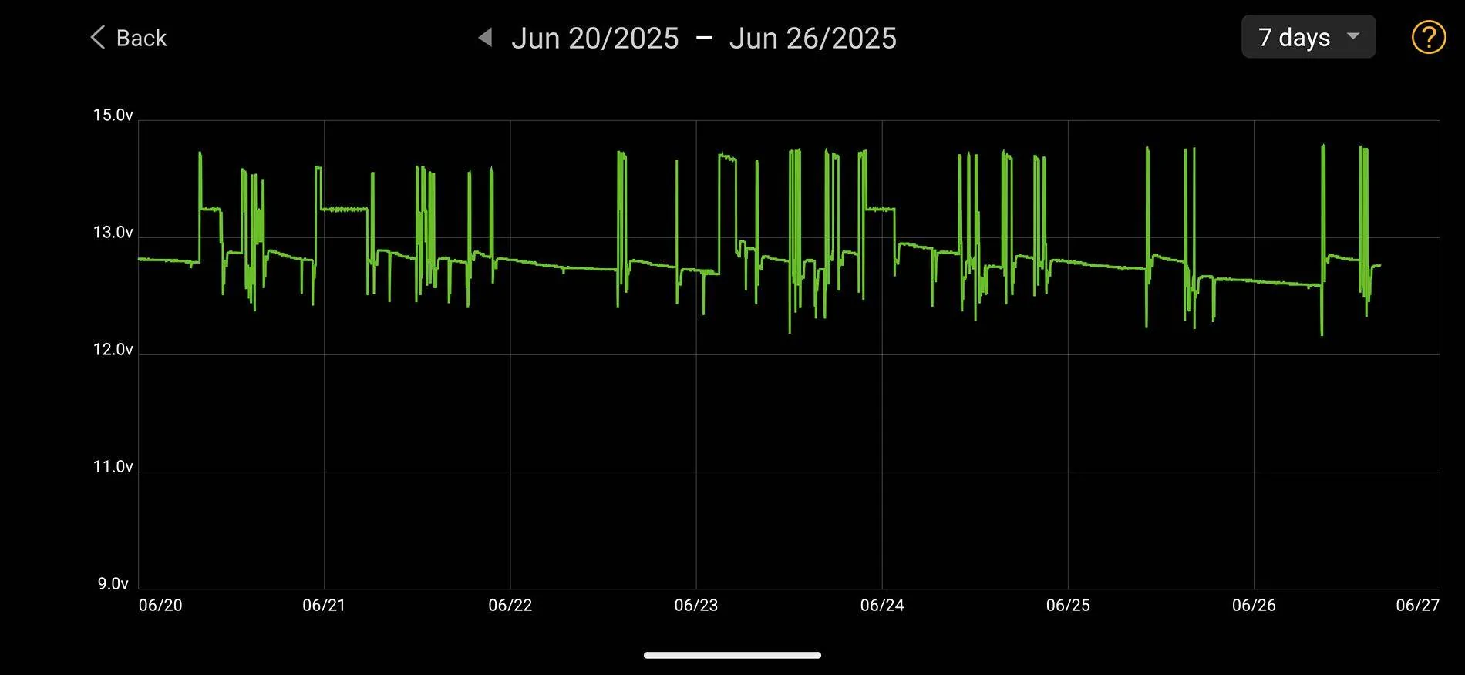Tap the 06/27 date label on axis
This screenshot has height=675, width=1465.
coord(1417,606)
